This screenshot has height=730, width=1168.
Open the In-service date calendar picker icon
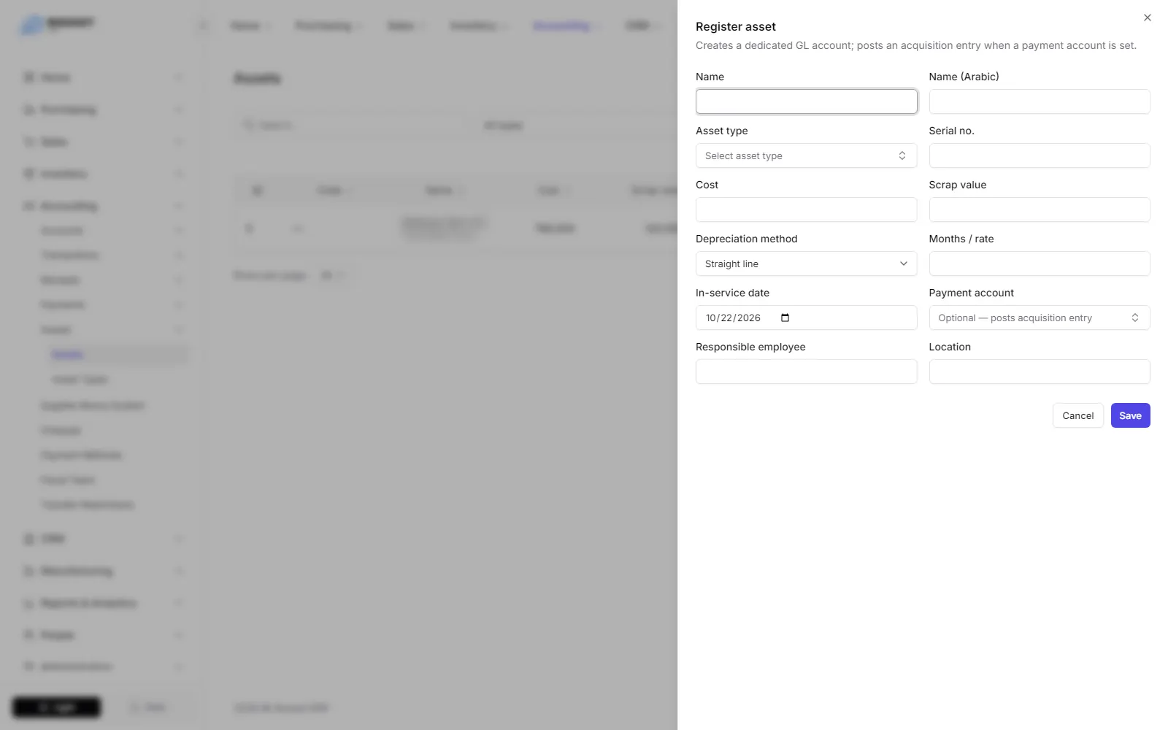(x=785, y=318)
